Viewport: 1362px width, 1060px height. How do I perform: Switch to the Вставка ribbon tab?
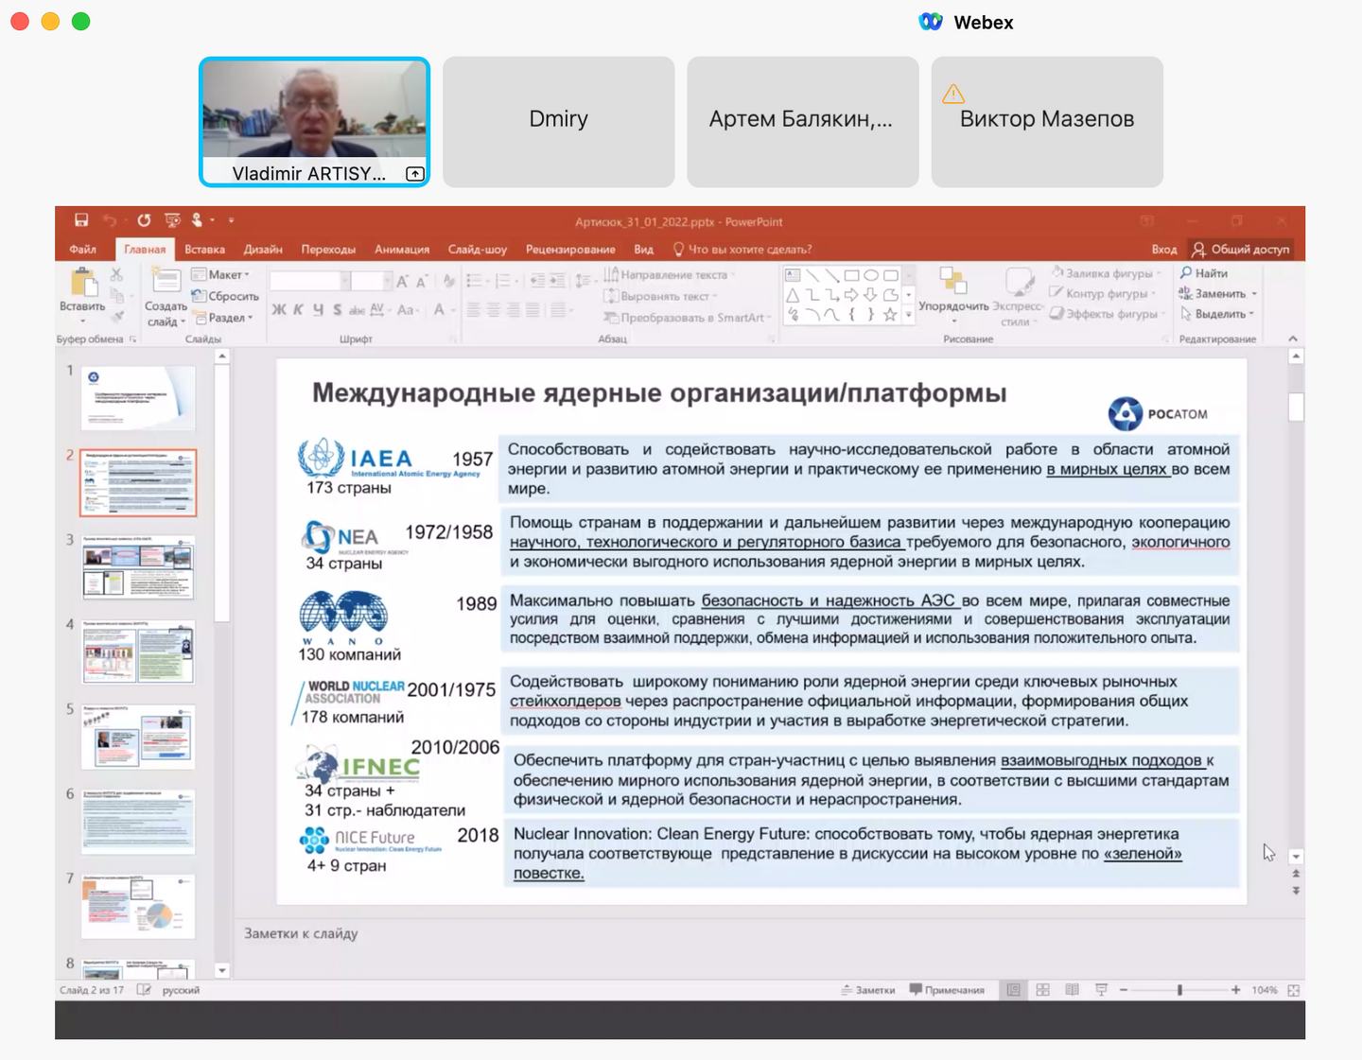[x=204, y=250]
